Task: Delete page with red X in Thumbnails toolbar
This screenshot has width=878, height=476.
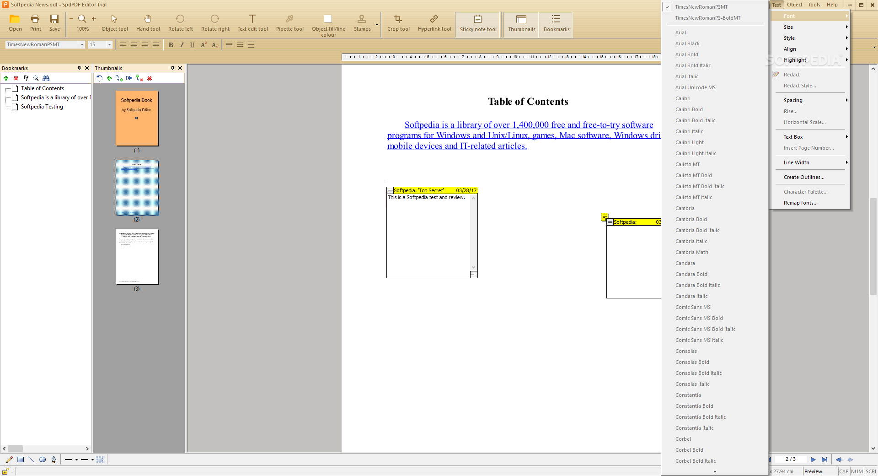Action: [150, 78]
